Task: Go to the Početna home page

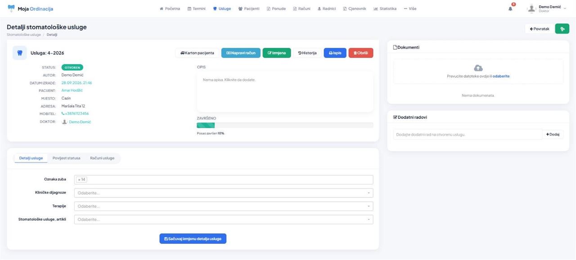Action: coord(170,9)
